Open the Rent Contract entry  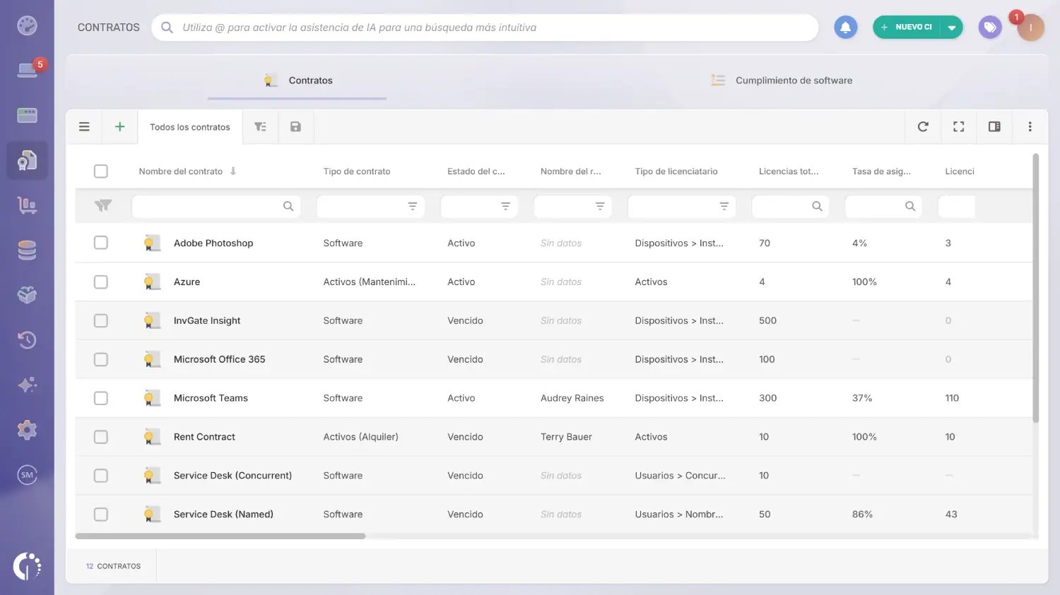[204, 437]
